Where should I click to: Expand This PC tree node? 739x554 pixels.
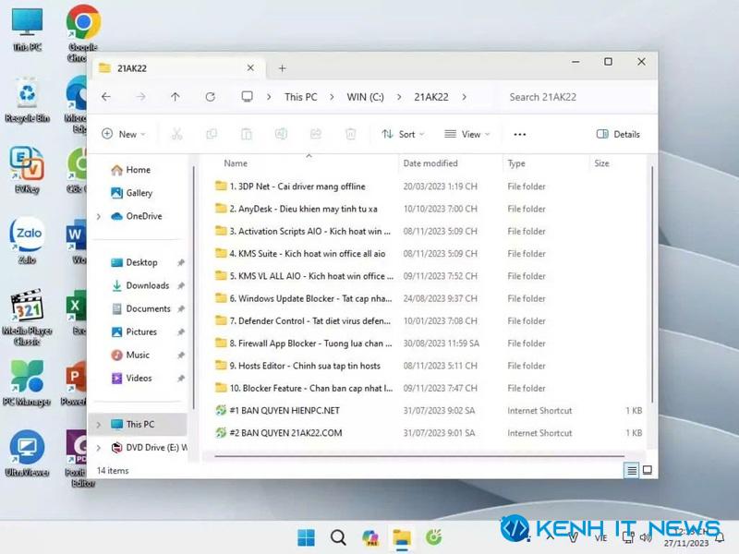(x=99, y=425)
